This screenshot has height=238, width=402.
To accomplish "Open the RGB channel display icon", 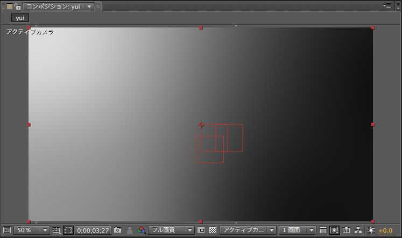I will click(x=141, y=230).
